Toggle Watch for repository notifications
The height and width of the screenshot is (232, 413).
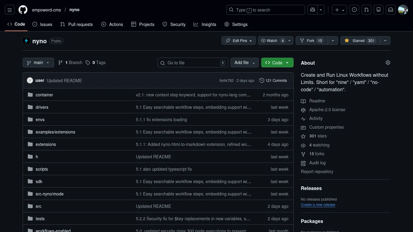tap(272, 40)
